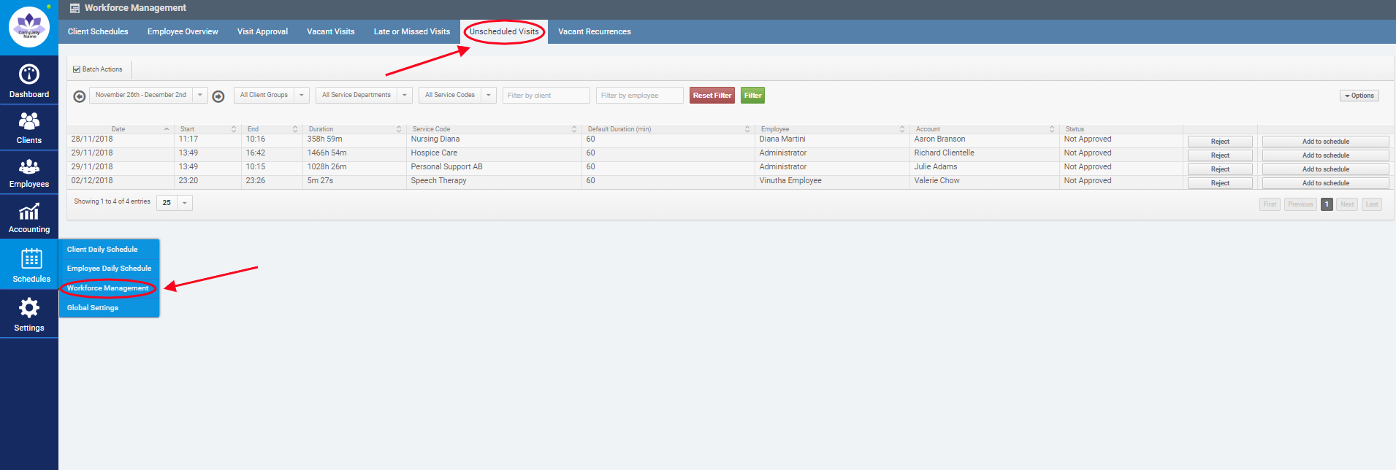Switch to the Vacant Visits tab
Image resolution: width=1396 pixels, height=470 pixels.
[330, 31]
